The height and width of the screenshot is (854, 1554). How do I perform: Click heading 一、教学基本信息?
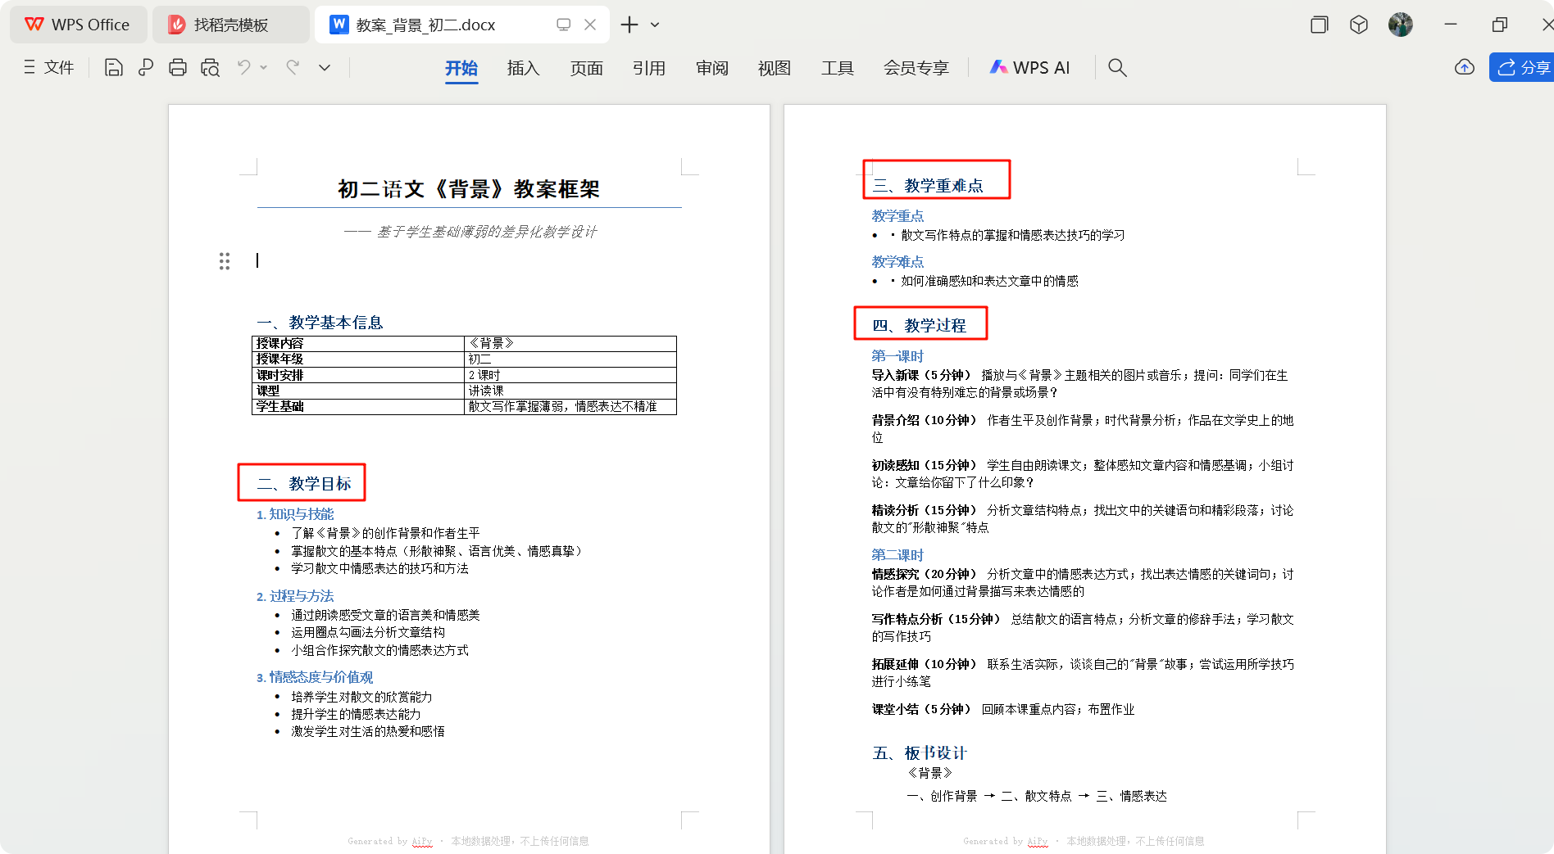[320, 323]
